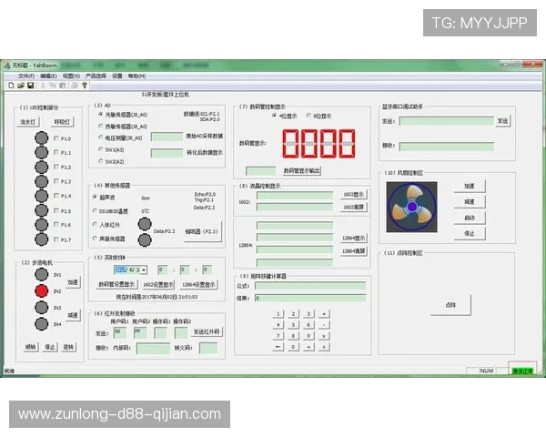
Task: Select the DS18B20温度 sensor radio button
Action: [x=95, y=210]
